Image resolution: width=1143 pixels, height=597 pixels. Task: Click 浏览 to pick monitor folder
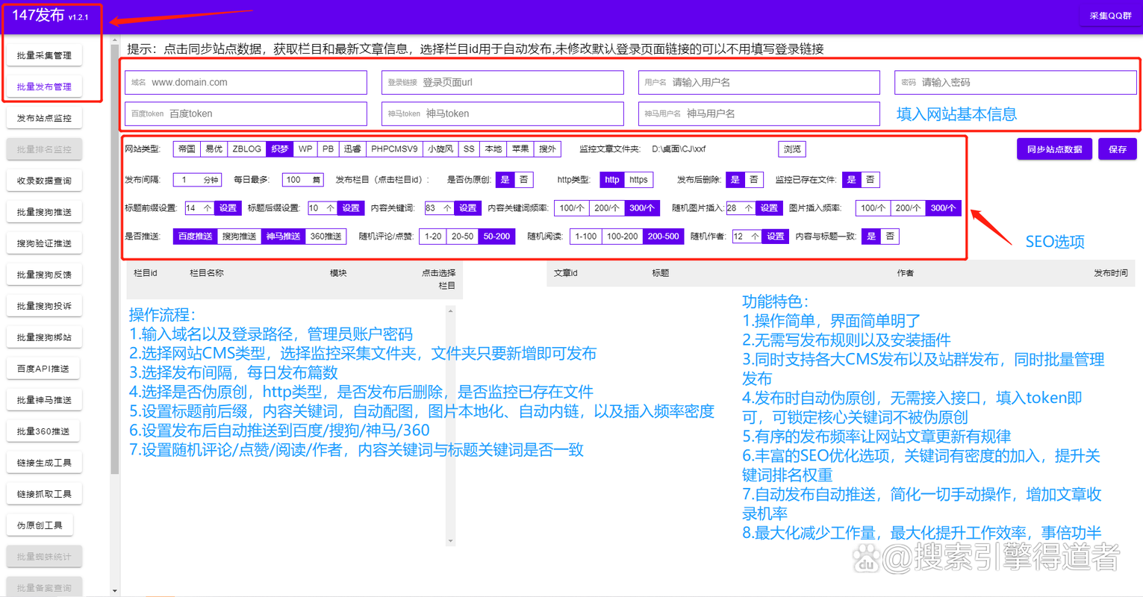tap(792, 149)
